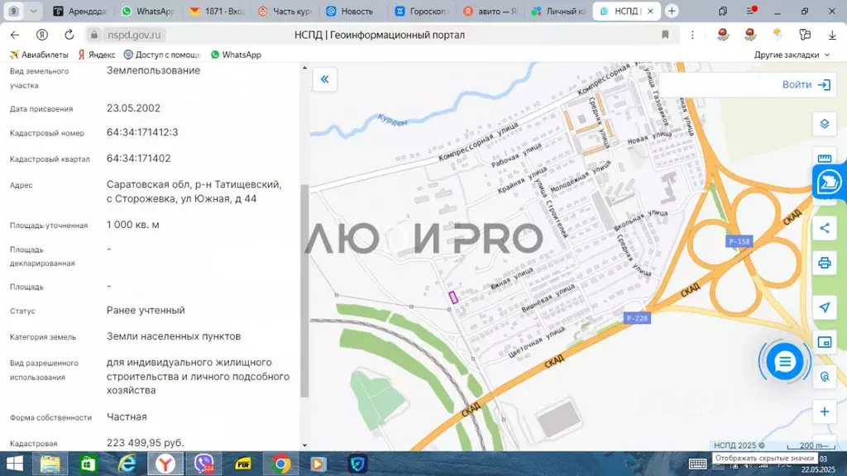The width and height of the screenshot is (847, 476).
Task: Click the nspd.gov.ru address bar
Action: 136,35
